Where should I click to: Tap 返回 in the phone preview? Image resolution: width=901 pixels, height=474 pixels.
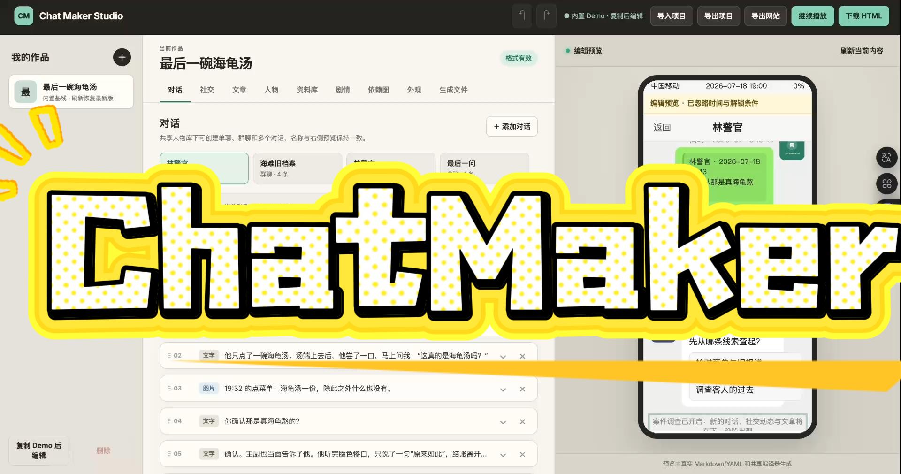tap(662, 128)
